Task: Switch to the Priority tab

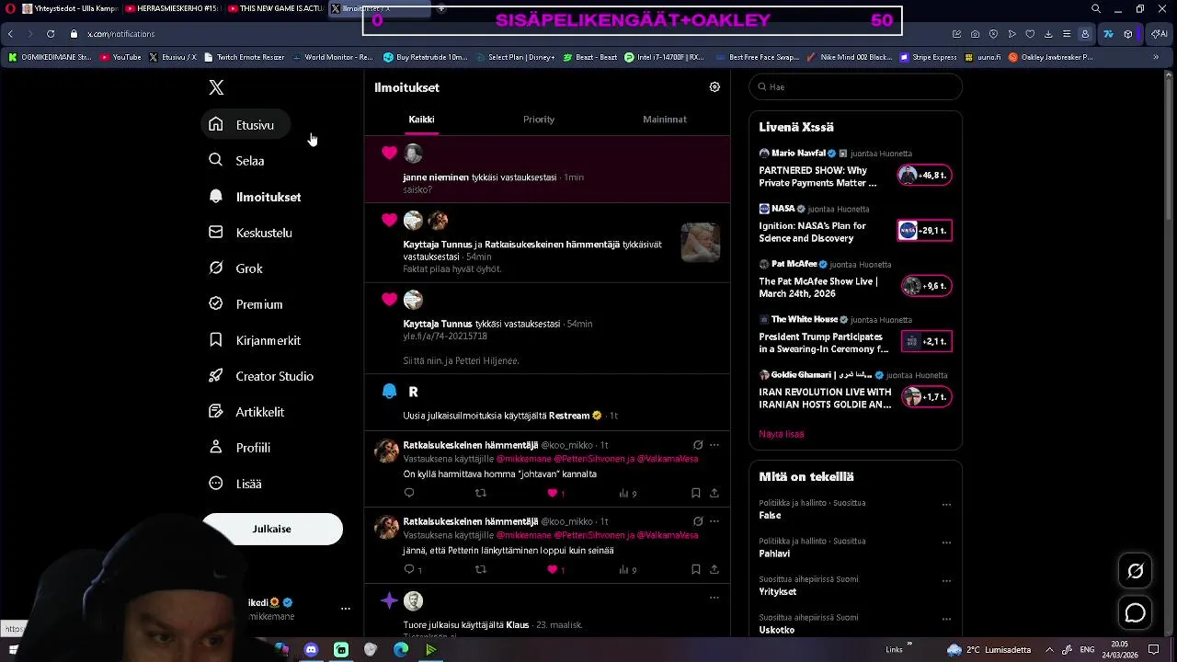Action: pyautogui.click(x=539, y=120)
